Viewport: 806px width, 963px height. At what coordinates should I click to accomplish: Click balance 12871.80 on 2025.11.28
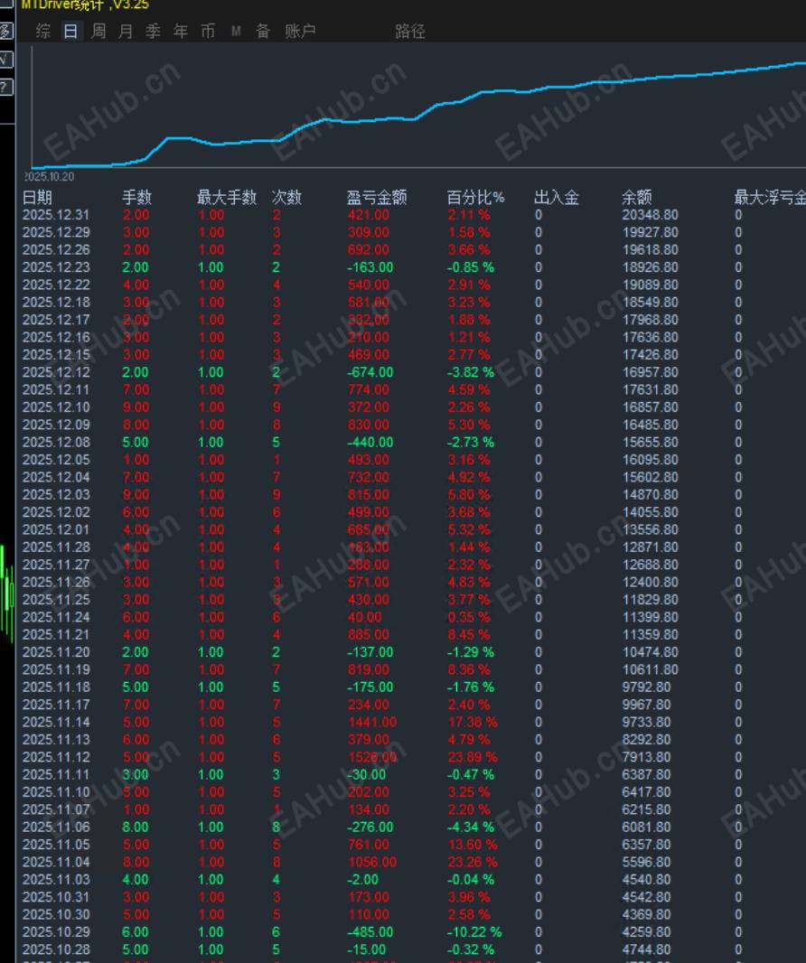[x=650, y=547]
